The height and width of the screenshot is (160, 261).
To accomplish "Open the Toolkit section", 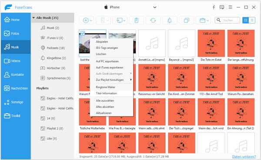I will pos(16,116).
